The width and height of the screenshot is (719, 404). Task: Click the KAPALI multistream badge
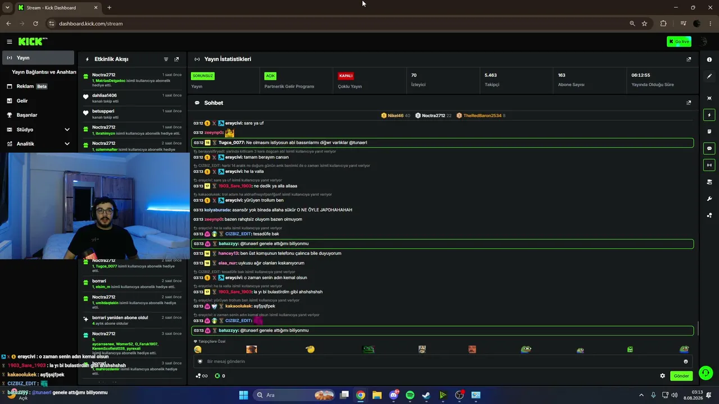(345, 76)
